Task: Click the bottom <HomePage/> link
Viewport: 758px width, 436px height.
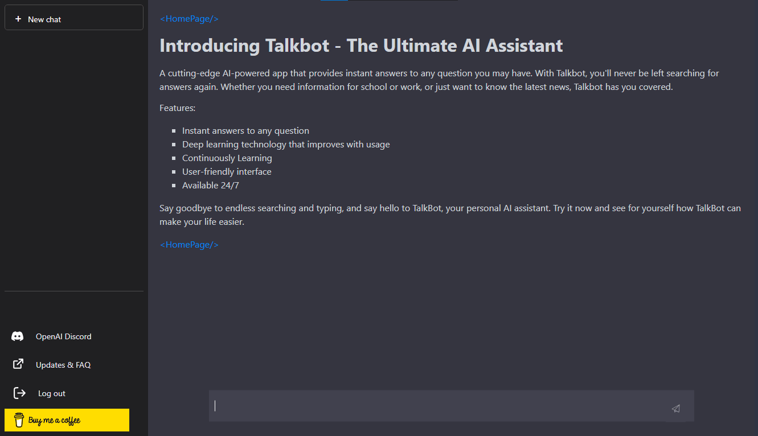Action: [189, 245]
